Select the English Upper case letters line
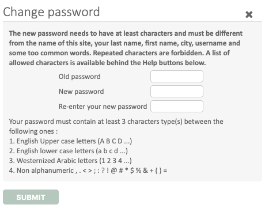 click(x=70, y=141)
